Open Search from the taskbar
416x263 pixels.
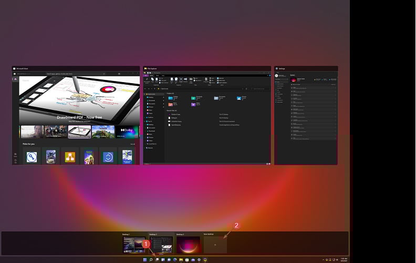coord(151,260)
